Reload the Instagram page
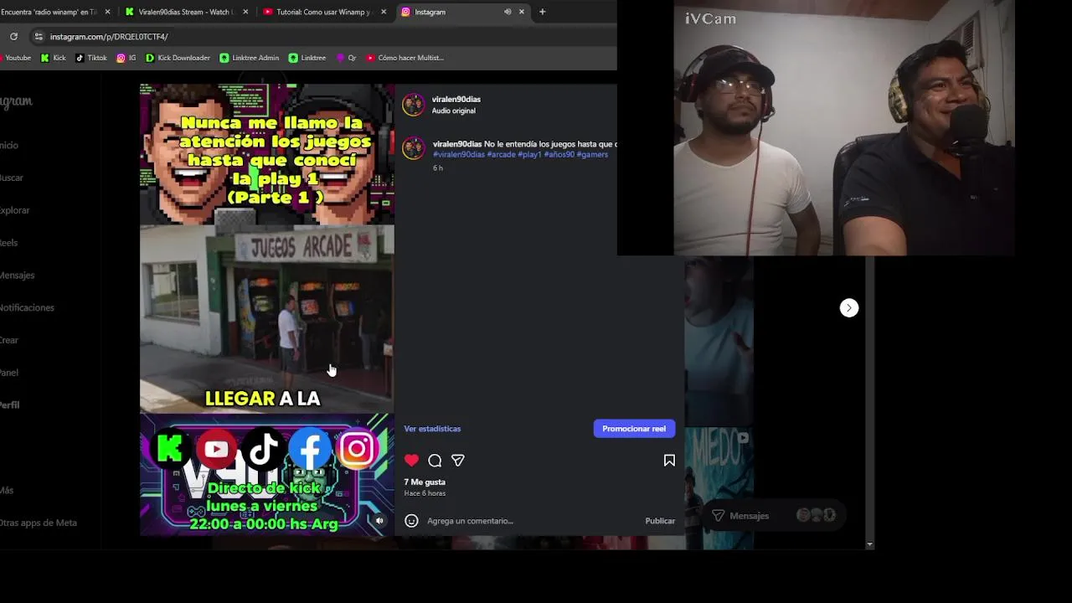The width and height of the screenshot is (1072, 603). (x=13, y=37)
